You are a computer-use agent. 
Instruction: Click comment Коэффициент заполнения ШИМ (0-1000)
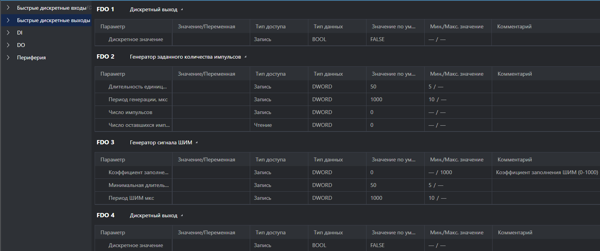(x=547, y=172)
